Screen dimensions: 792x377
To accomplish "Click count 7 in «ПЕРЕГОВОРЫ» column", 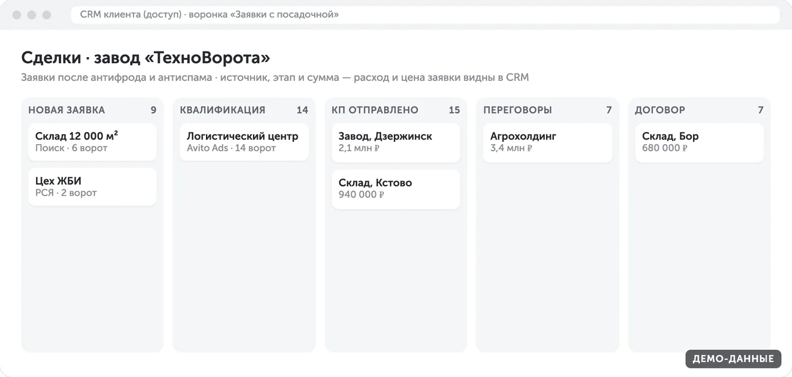I will click(609, 110).
